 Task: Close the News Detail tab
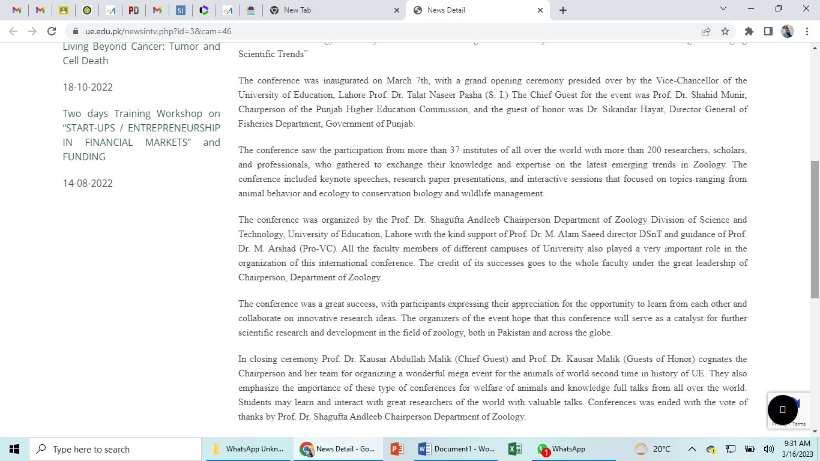[x=540, y=10]
